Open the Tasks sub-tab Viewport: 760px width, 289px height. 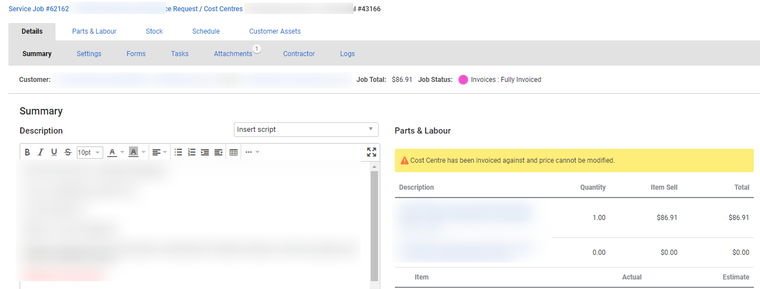[179, 54]
